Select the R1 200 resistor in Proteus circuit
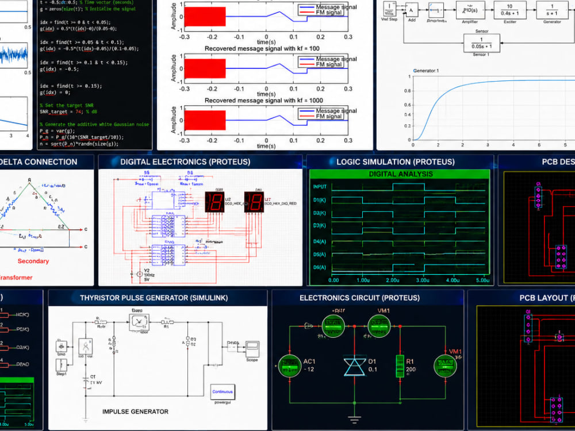 point(400,365)
